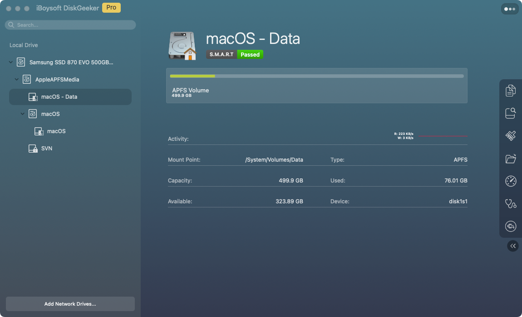This screenshot has height=317, width=522.
Task: Click the S.M.A.R.T label
Action: click(x=222, y=54)
